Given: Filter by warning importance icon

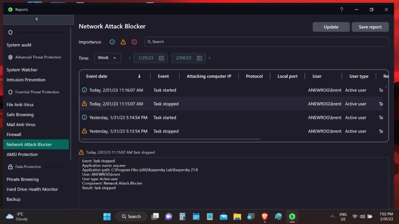Looking at the screenshot, I should pos(123,42).
